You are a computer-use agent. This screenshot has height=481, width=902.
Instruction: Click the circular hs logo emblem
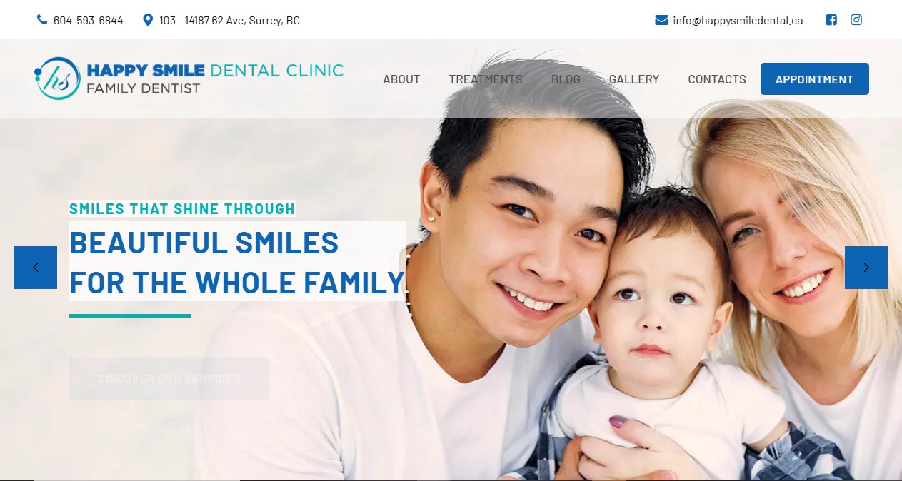57,79
